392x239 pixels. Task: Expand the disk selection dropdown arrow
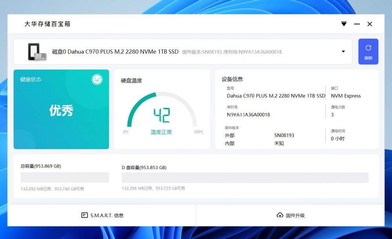[343, 51]
